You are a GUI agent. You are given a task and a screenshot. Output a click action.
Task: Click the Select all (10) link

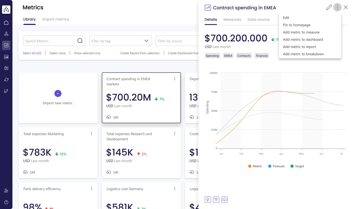click(32, 53)
